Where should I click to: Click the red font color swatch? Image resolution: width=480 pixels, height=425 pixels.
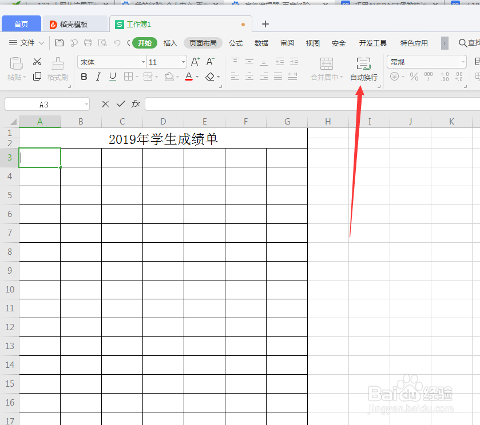pos(189,80)
